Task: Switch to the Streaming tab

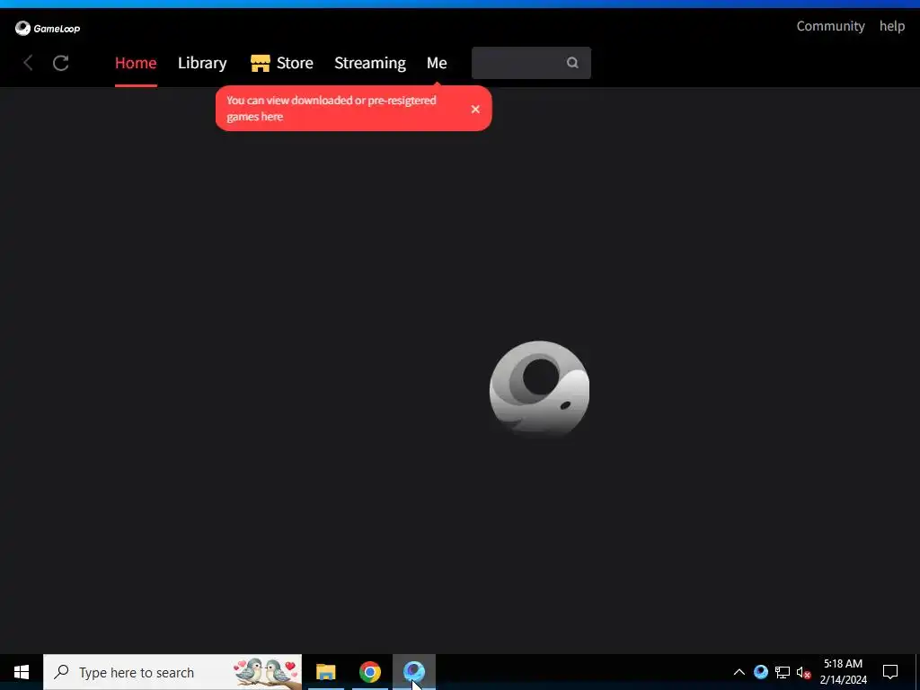Action: (x=369, y=63)
